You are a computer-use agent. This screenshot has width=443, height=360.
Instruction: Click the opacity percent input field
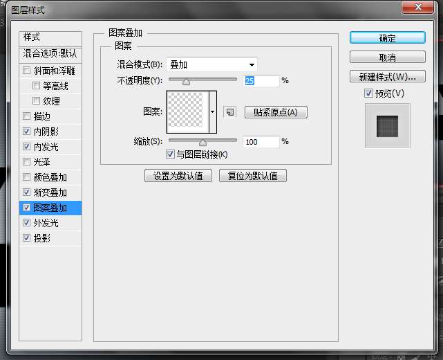tap(261, 81)
